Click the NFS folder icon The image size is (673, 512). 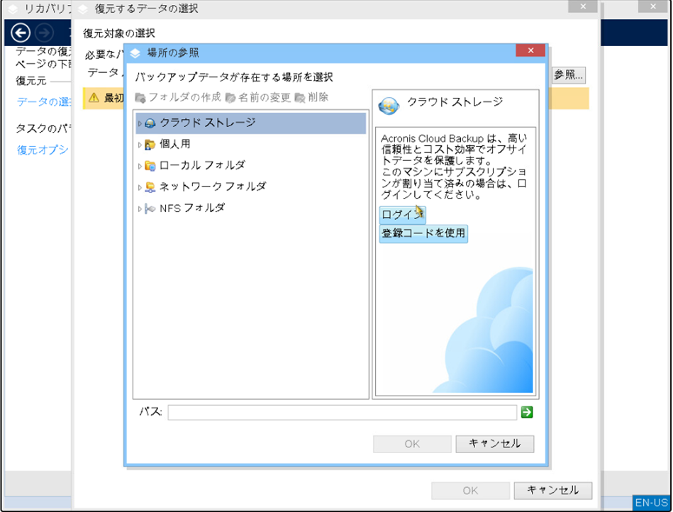(150, 208)
